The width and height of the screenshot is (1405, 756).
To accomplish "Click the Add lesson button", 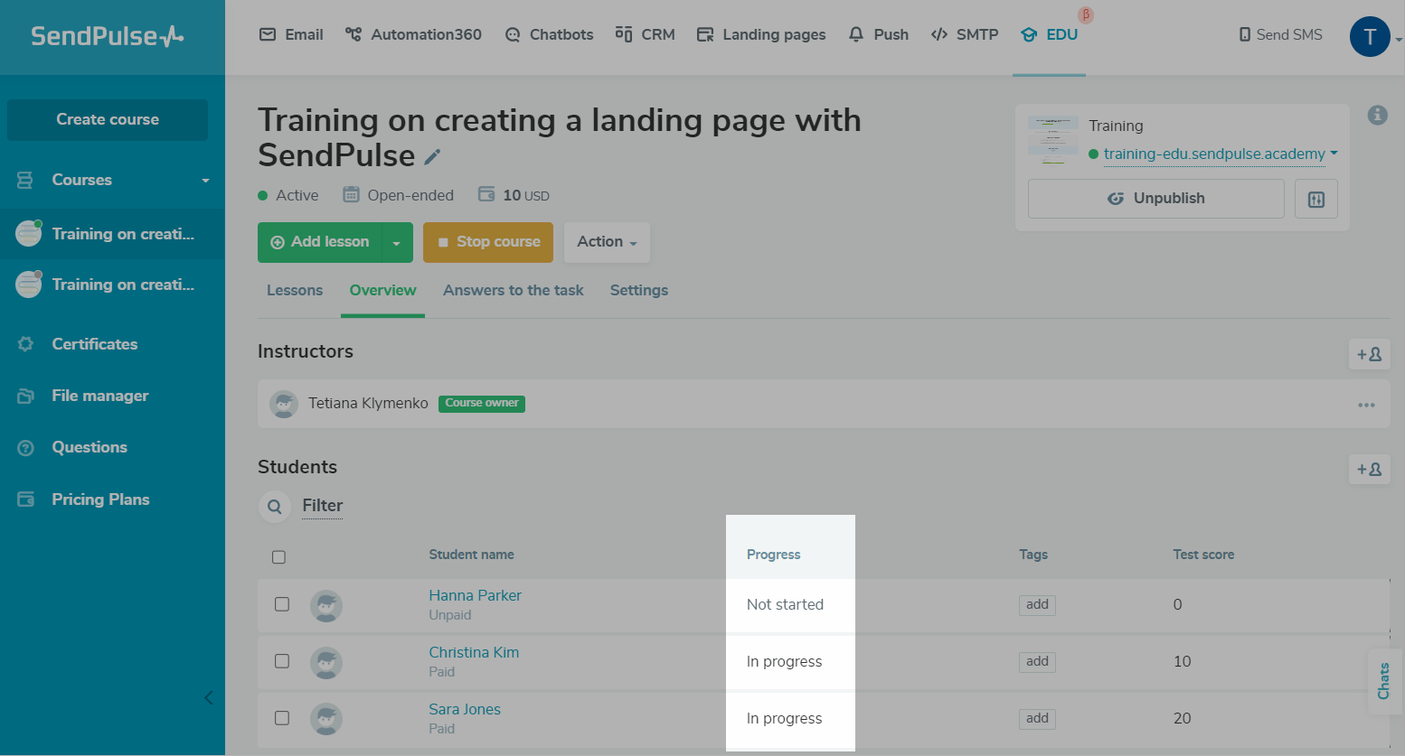I will pos(320,243).
